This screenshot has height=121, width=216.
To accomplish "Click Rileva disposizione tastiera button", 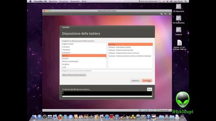I will tap(74, 75).
